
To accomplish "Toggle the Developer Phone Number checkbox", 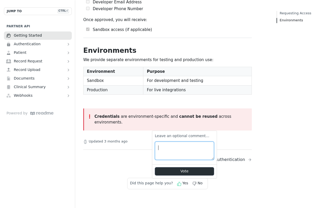I will tap(88, 9).
